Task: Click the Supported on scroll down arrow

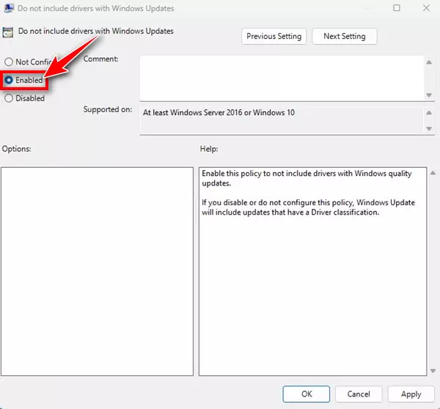Action: point(429,128)
